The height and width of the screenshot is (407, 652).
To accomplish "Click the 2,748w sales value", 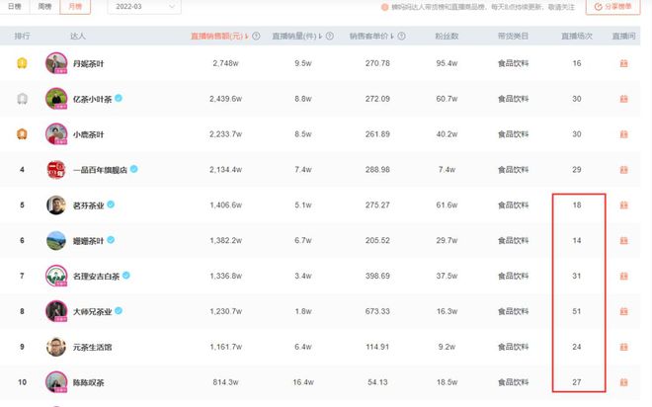I will point(226,63).
